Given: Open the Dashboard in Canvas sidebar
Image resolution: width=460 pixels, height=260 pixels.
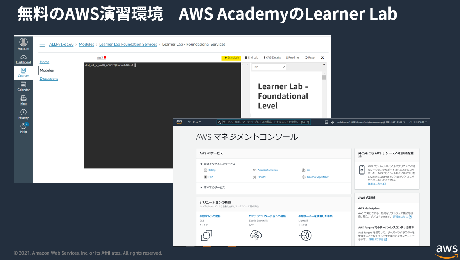Looking at the screenshot, I should pos(23,59).
